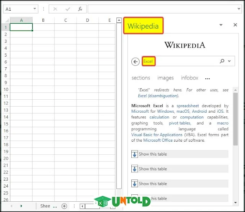Open the Windows link
245x212 pixels.
[165, 111]
